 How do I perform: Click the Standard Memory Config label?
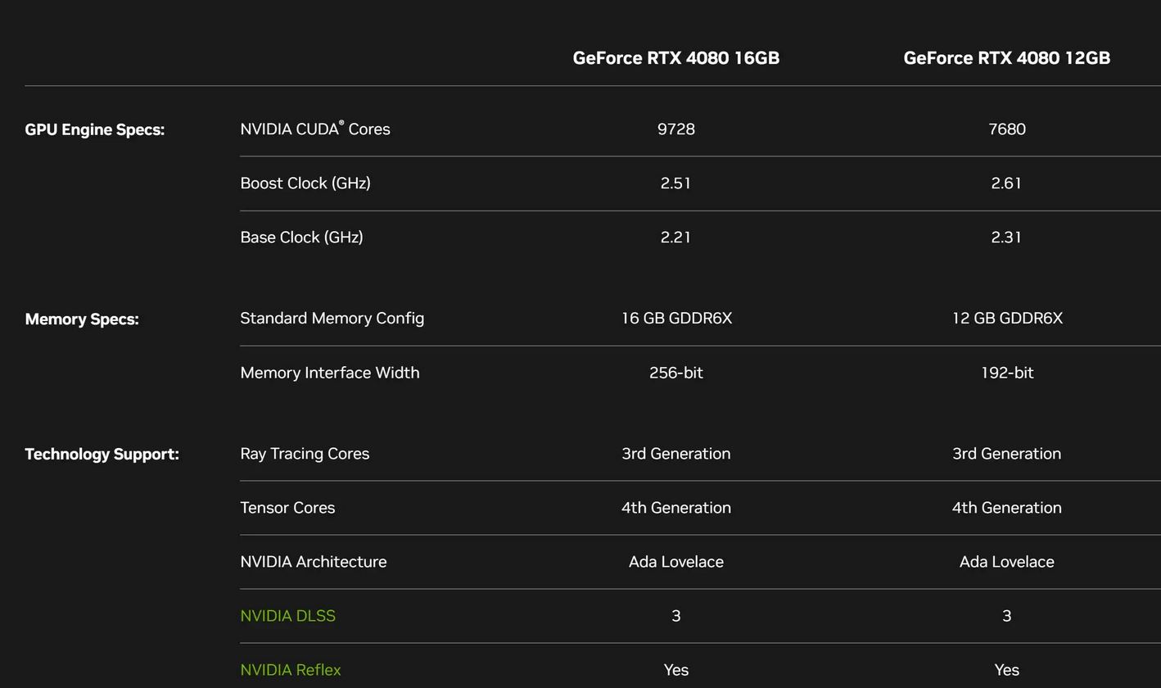pyautogui.click(x=332, y=318)
